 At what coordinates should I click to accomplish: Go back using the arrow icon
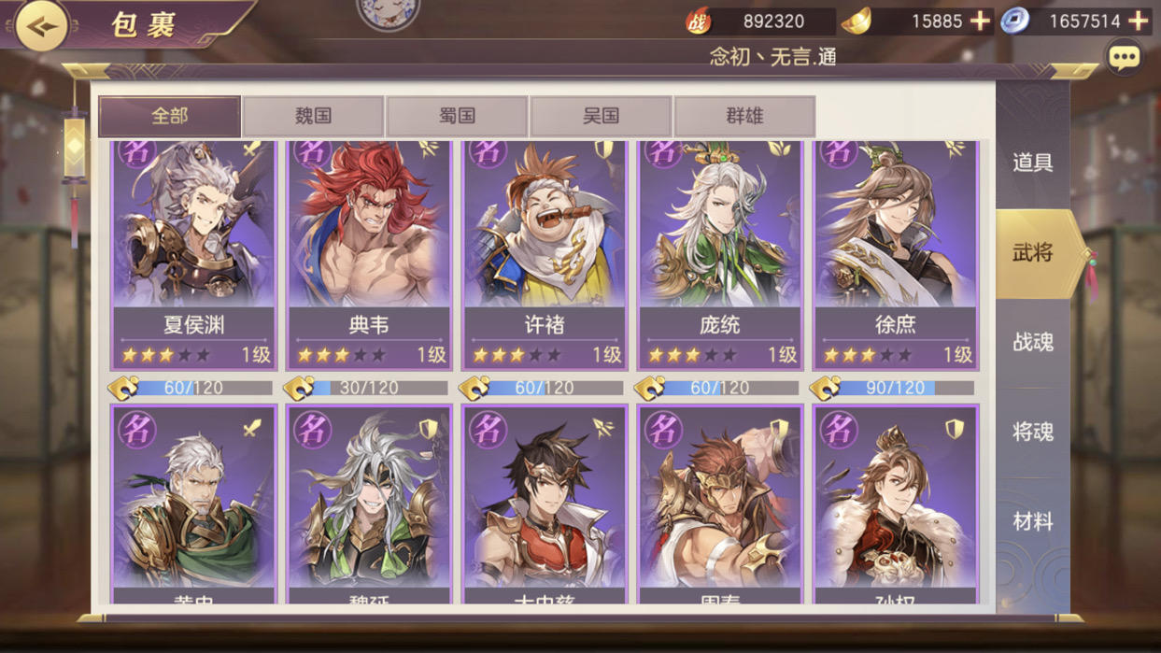click(40, 25)
